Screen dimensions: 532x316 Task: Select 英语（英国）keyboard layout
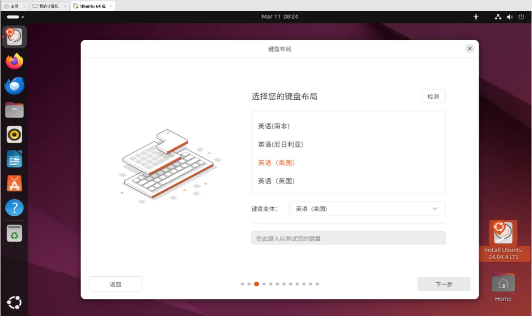[x=348, y=181]
